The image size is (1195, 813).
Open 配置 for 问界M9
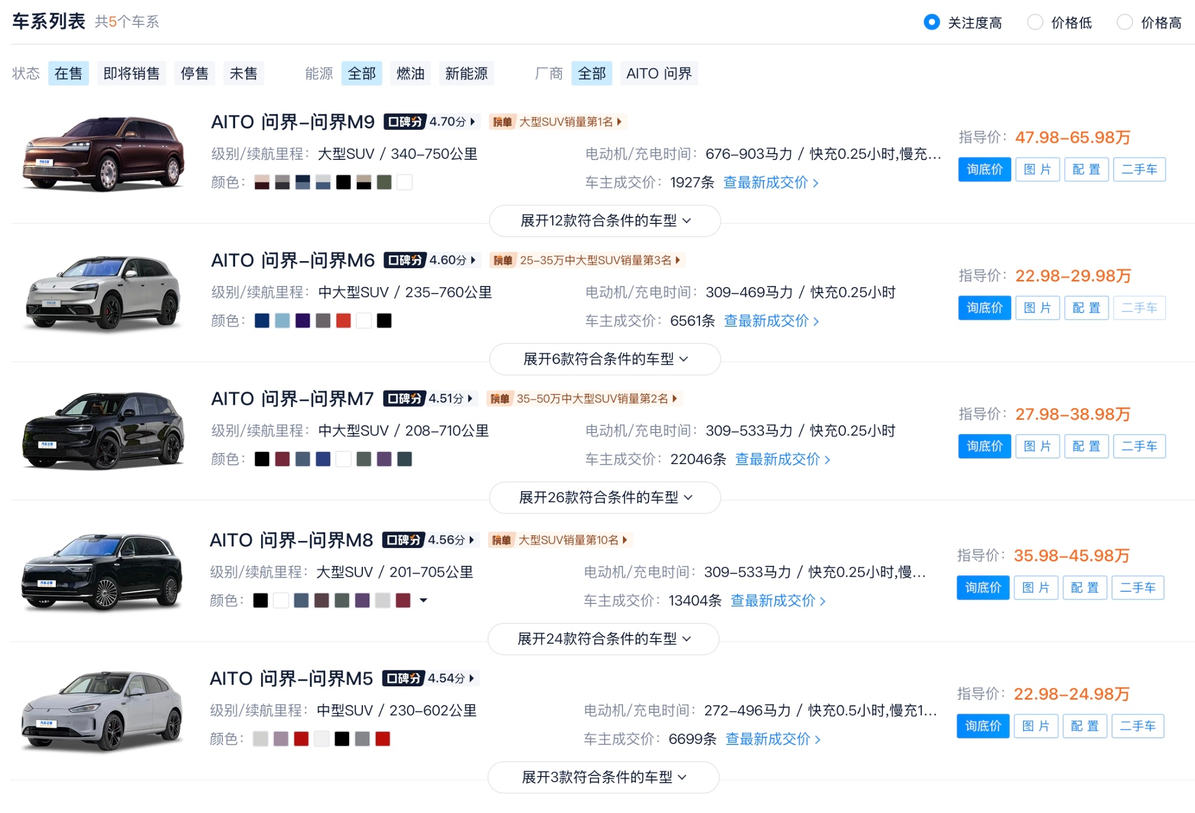point(1087,169)
